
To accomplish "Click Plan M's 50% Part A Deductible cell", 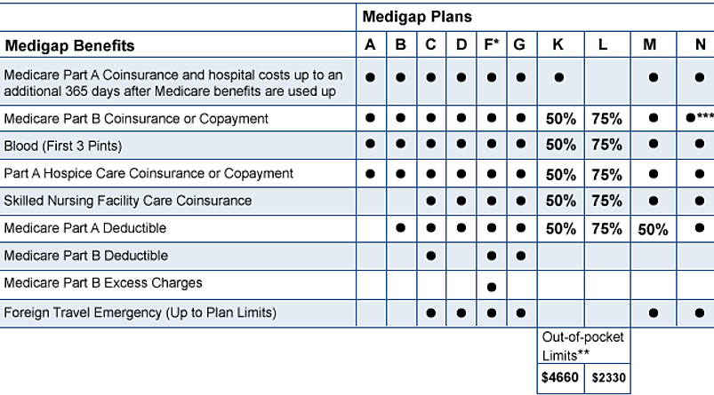I will click(653, 229).
